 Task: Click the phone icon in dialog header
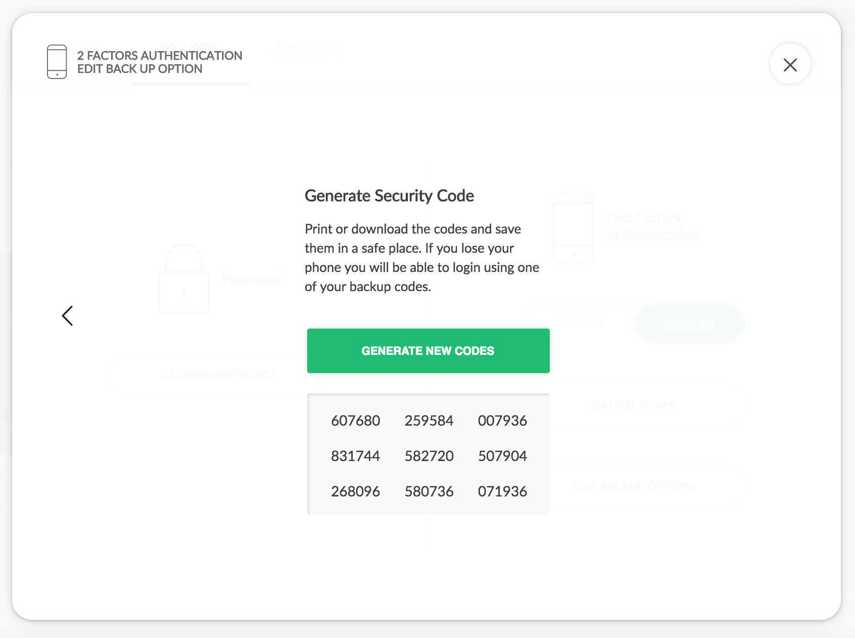click(x=57, y=62)
